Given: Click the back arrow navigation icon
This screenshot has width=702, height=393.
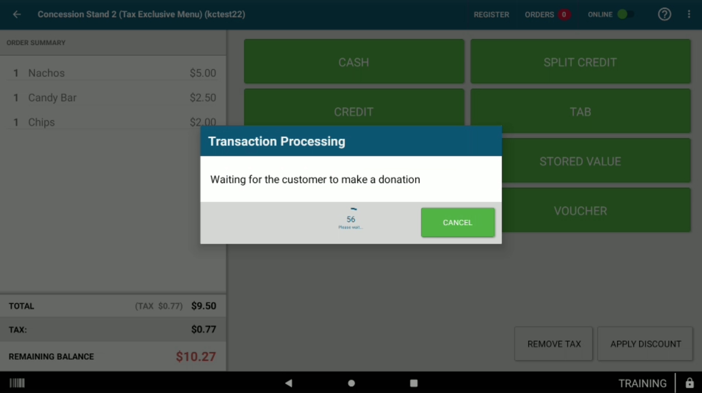Looking at the screenshot, I should [17, 14].
